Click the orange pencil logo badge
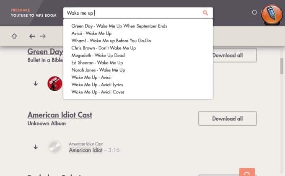The width and height of the screenshot is (285, 176). [272, 15]
